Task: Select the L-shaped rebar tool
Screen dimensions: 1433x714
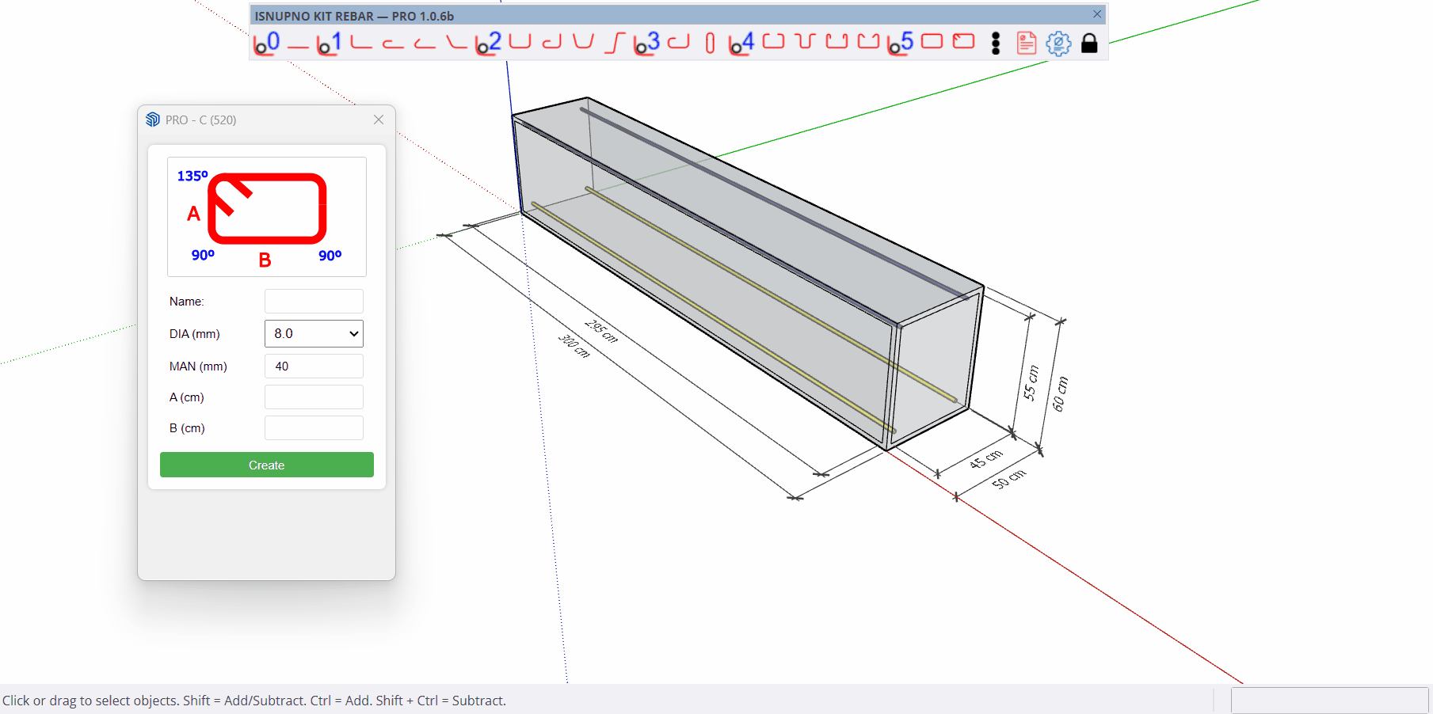Action: (x=361, y=43)
